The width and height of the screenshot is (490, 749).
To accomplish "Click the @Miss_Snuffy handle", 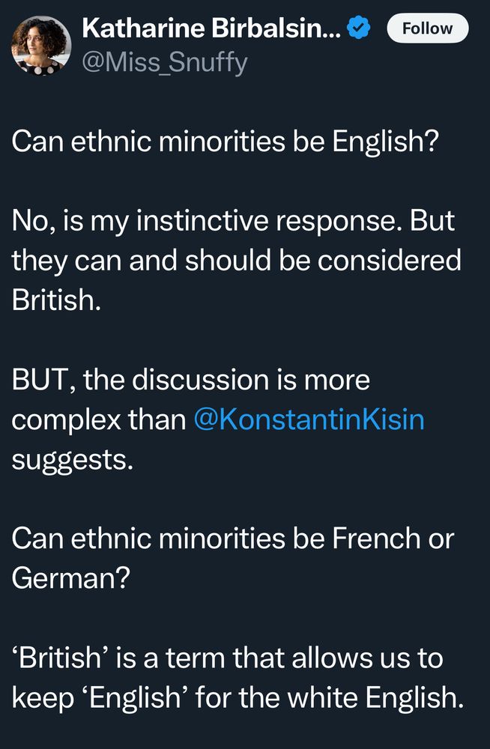I will (x=163, y=63).
